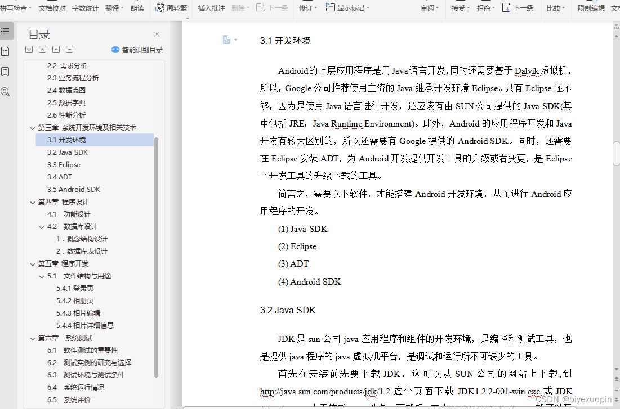The height and width of the screenshot is (409, 620).
Task: Click the outline panel vertical scrollbar
Action: point(156,258)
